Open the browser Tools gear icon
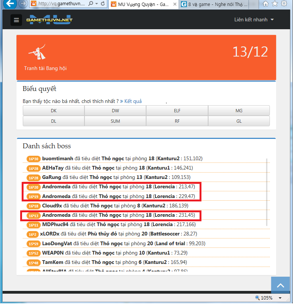 click(x=284, y=4)
